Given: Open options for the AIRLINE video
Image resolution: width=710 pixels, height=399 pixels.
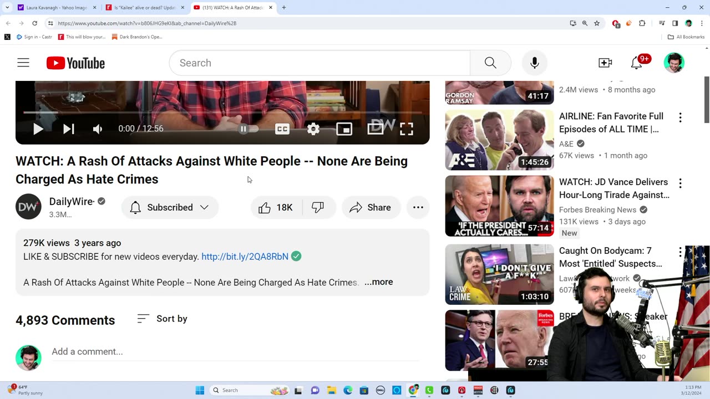Looking at the screenshot, I should pyautogui.click(x=680, y=117).
